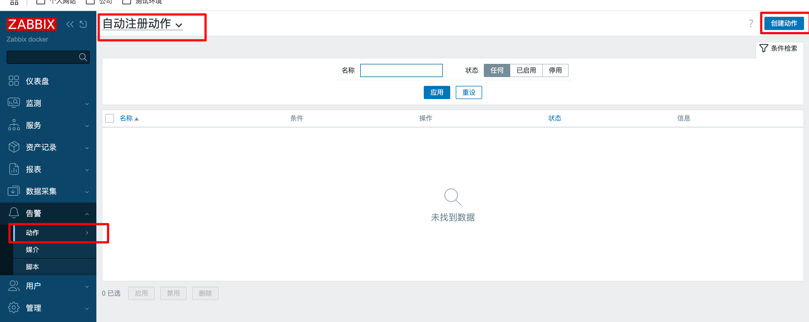Click the 信息 column header text
This screenshot has width=809, height=322.
683,118
